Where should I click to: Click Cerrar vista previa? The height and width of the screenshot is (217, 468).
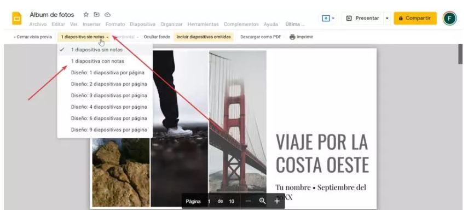[32, 37]
